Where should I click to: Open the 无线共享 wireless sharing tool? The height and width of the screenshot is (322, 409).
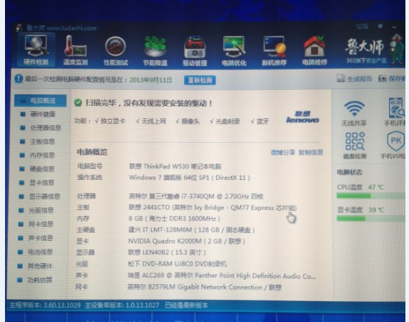coord(354,113)
